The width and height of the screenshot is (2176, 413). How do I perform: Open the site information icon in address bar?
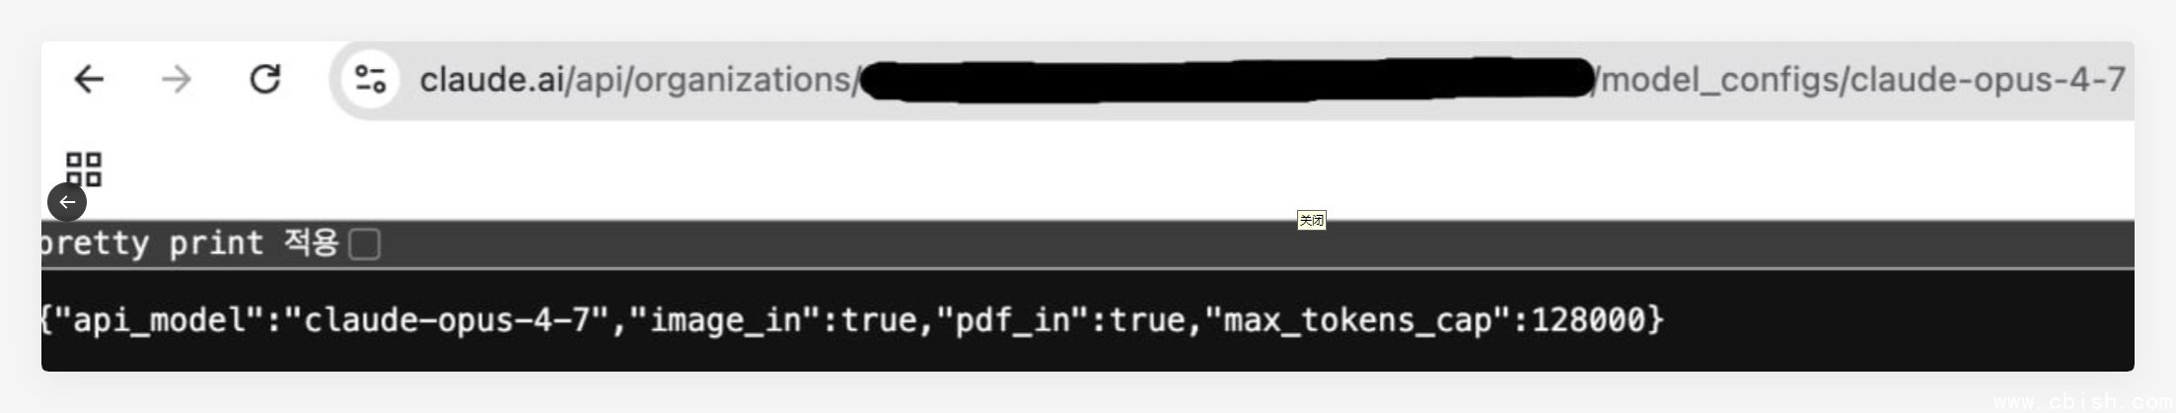pos(371,79)
